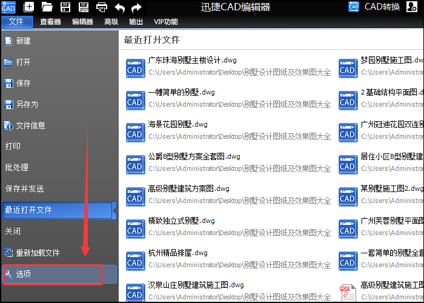424x303 pixels.
Task: Click the print icon in top toolbar
Action: 102,7
